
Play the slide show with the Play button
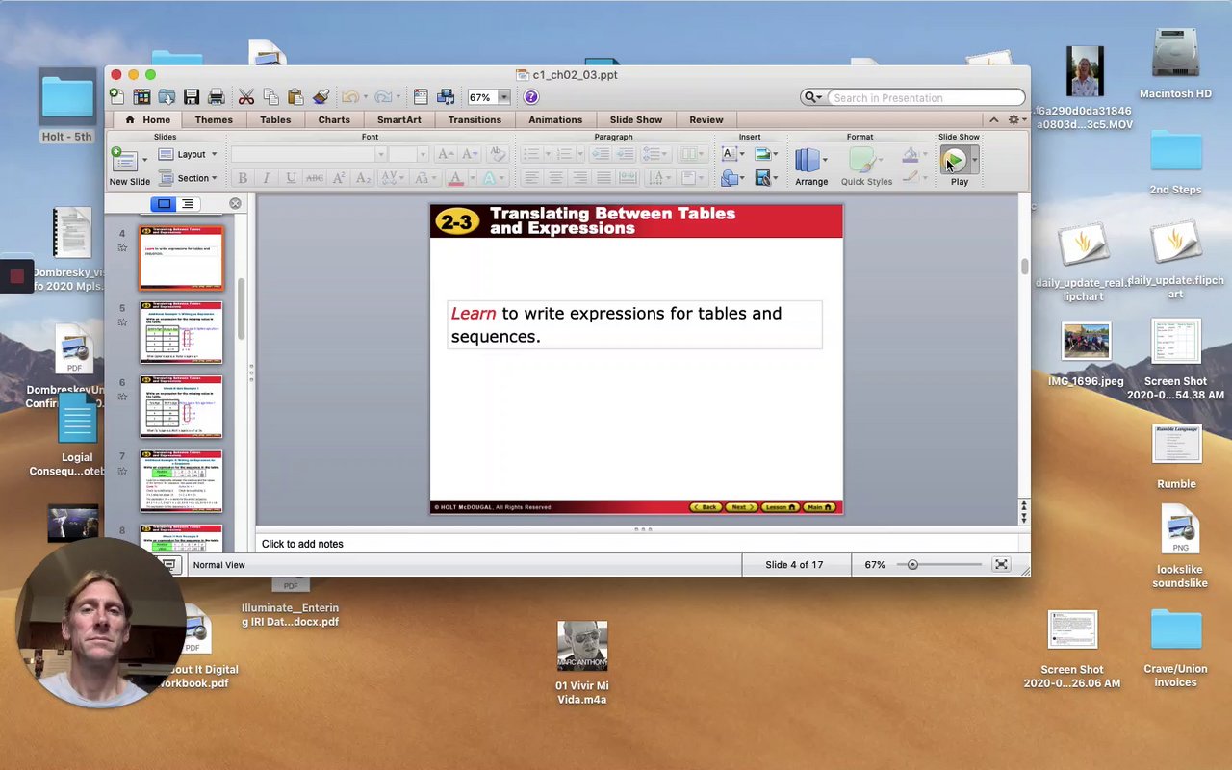tap(954, 161)
